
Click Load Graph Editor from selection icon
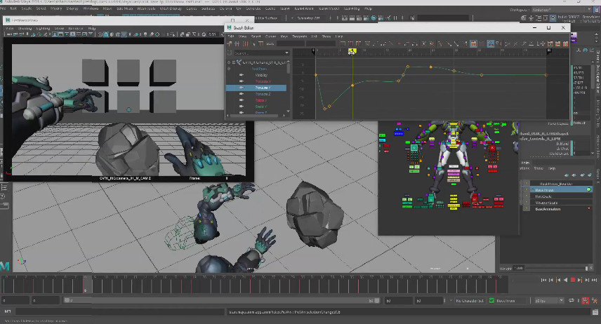click(482, 43)
